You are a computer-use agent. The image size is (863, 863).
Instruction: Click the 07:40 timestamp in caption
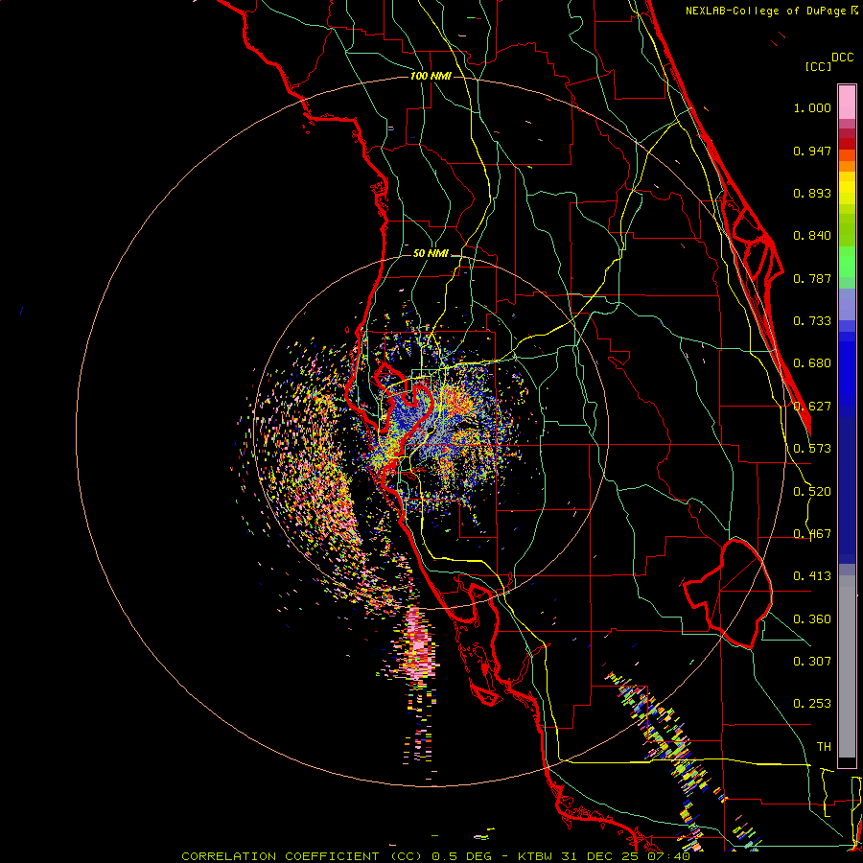(x=668, y=856)
